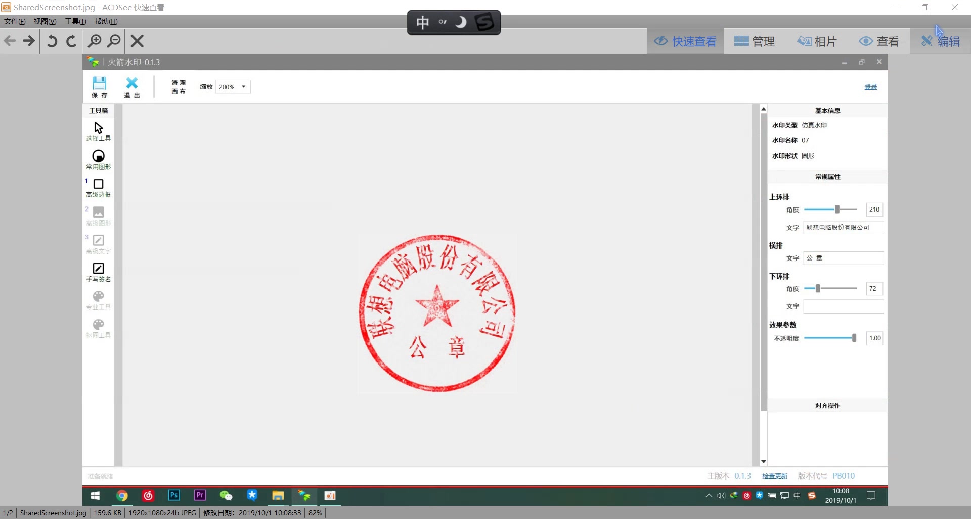The width and height of the screenshot is (971, 519).
Task: Open 缩放 200% dropdown
Action: coord(233,87)
